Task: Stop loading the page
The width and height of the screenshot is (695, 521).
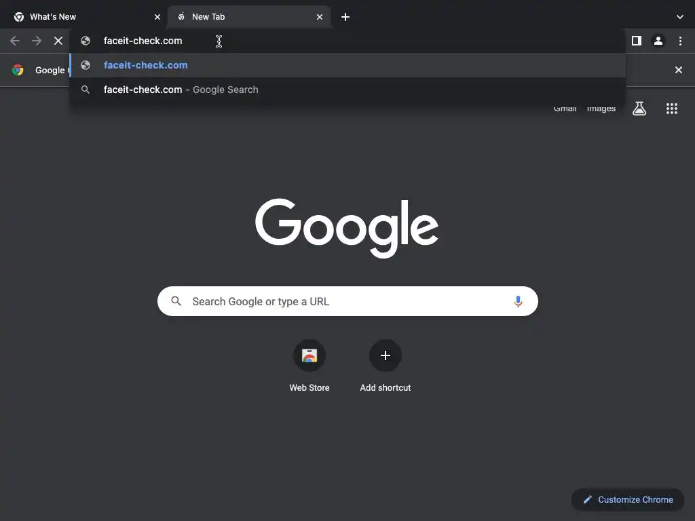Action: [x=58, y=41]
